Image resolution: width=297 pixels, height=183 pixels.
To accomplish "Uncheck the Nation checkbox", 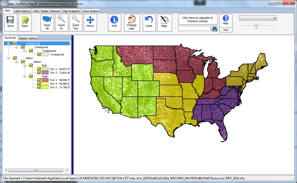I will click(x=15, y=58).
